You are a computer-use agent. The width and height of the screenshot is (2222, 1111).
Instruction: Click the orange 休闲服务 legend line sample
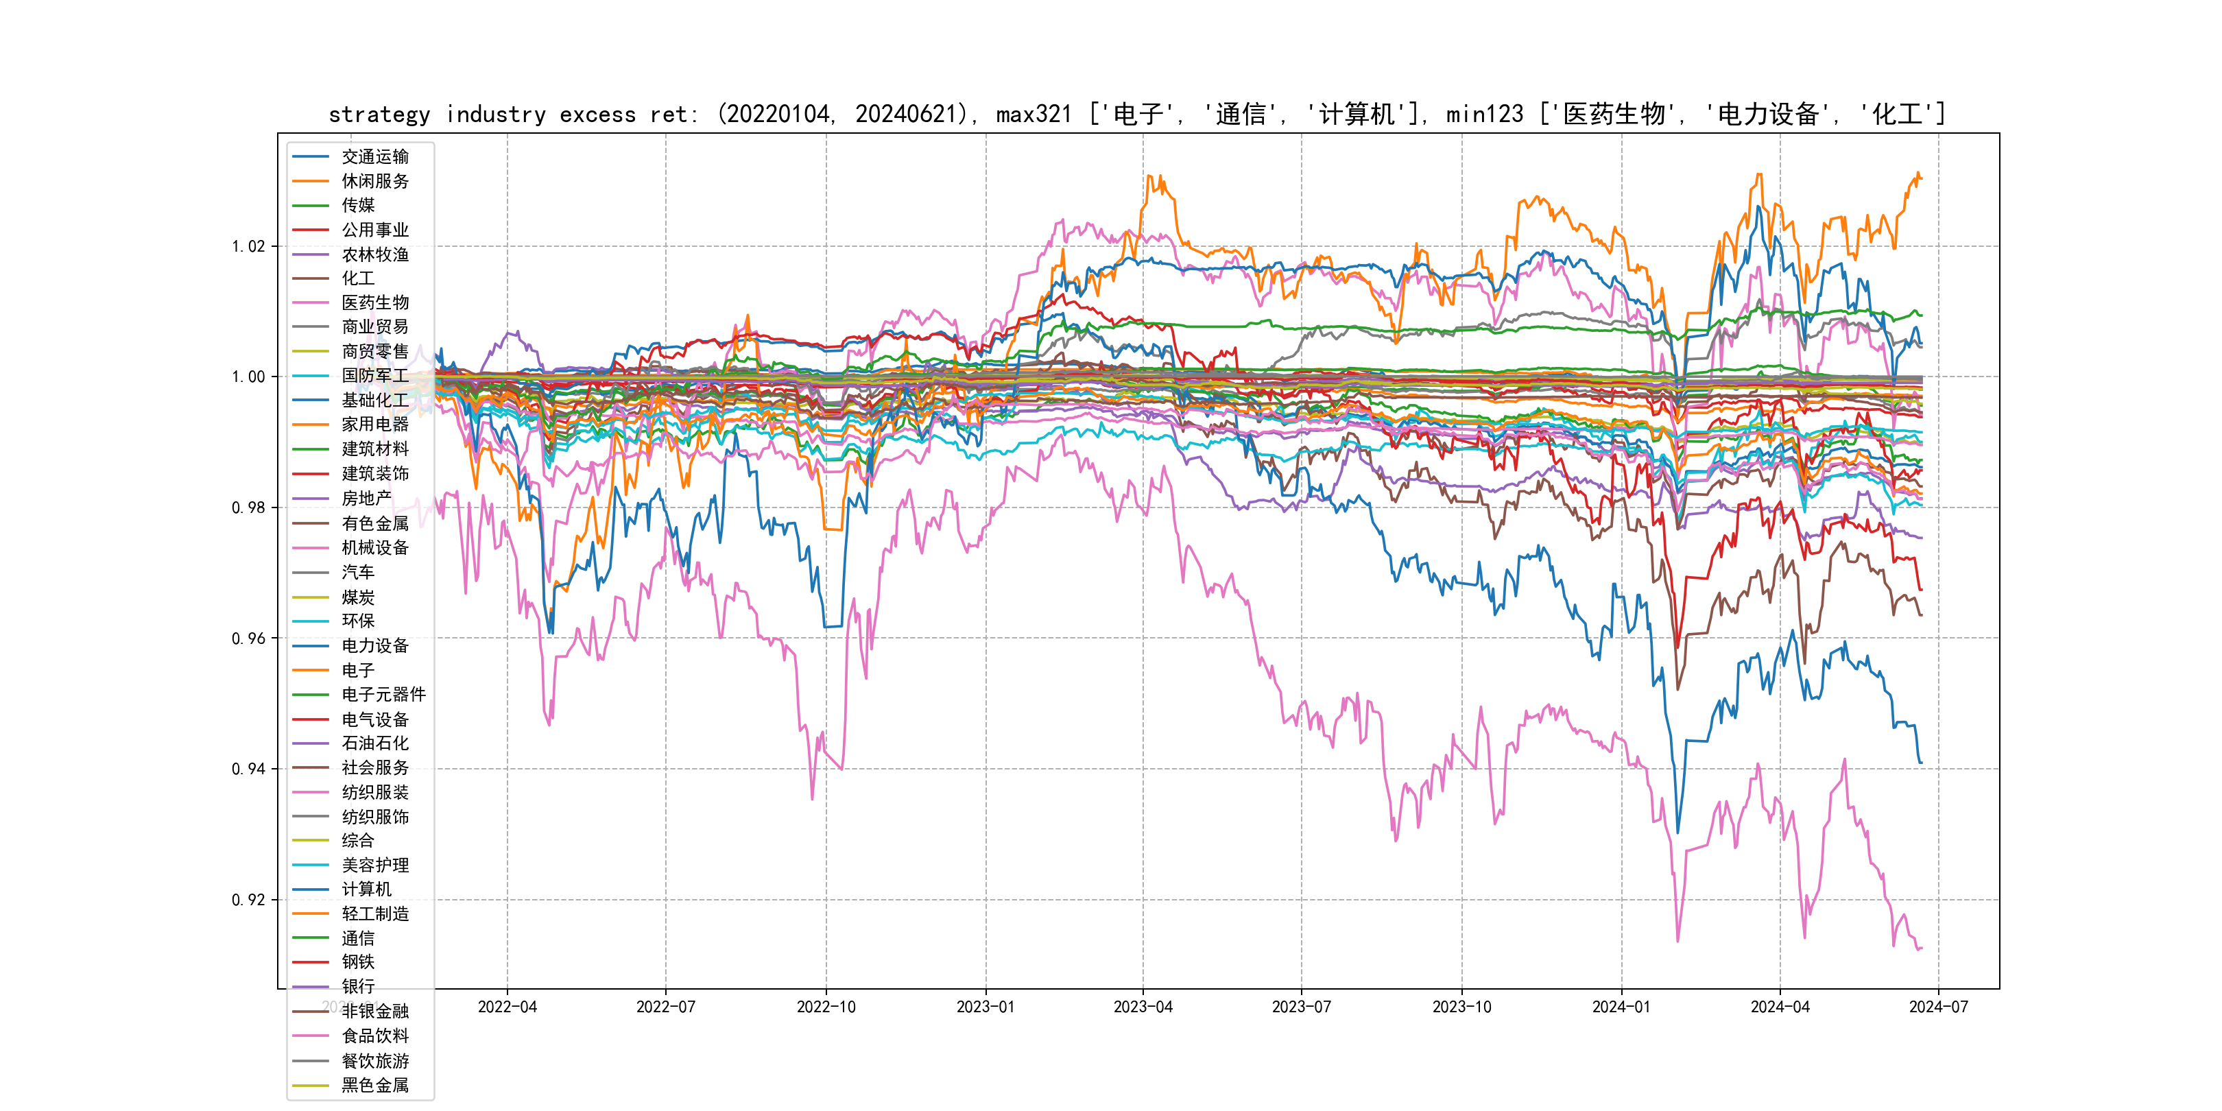[311, 181]
